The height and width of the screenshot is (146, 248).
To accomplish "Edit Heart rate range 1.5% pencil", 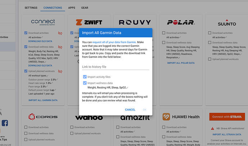I will coord(52,83).
